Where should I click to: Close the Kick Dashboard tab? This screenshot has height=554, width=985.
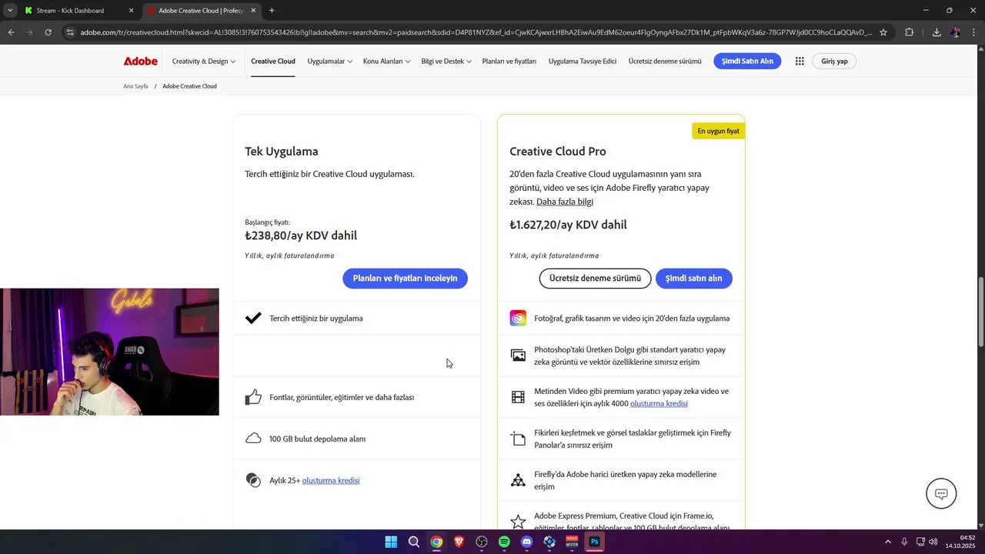(131, 11)
